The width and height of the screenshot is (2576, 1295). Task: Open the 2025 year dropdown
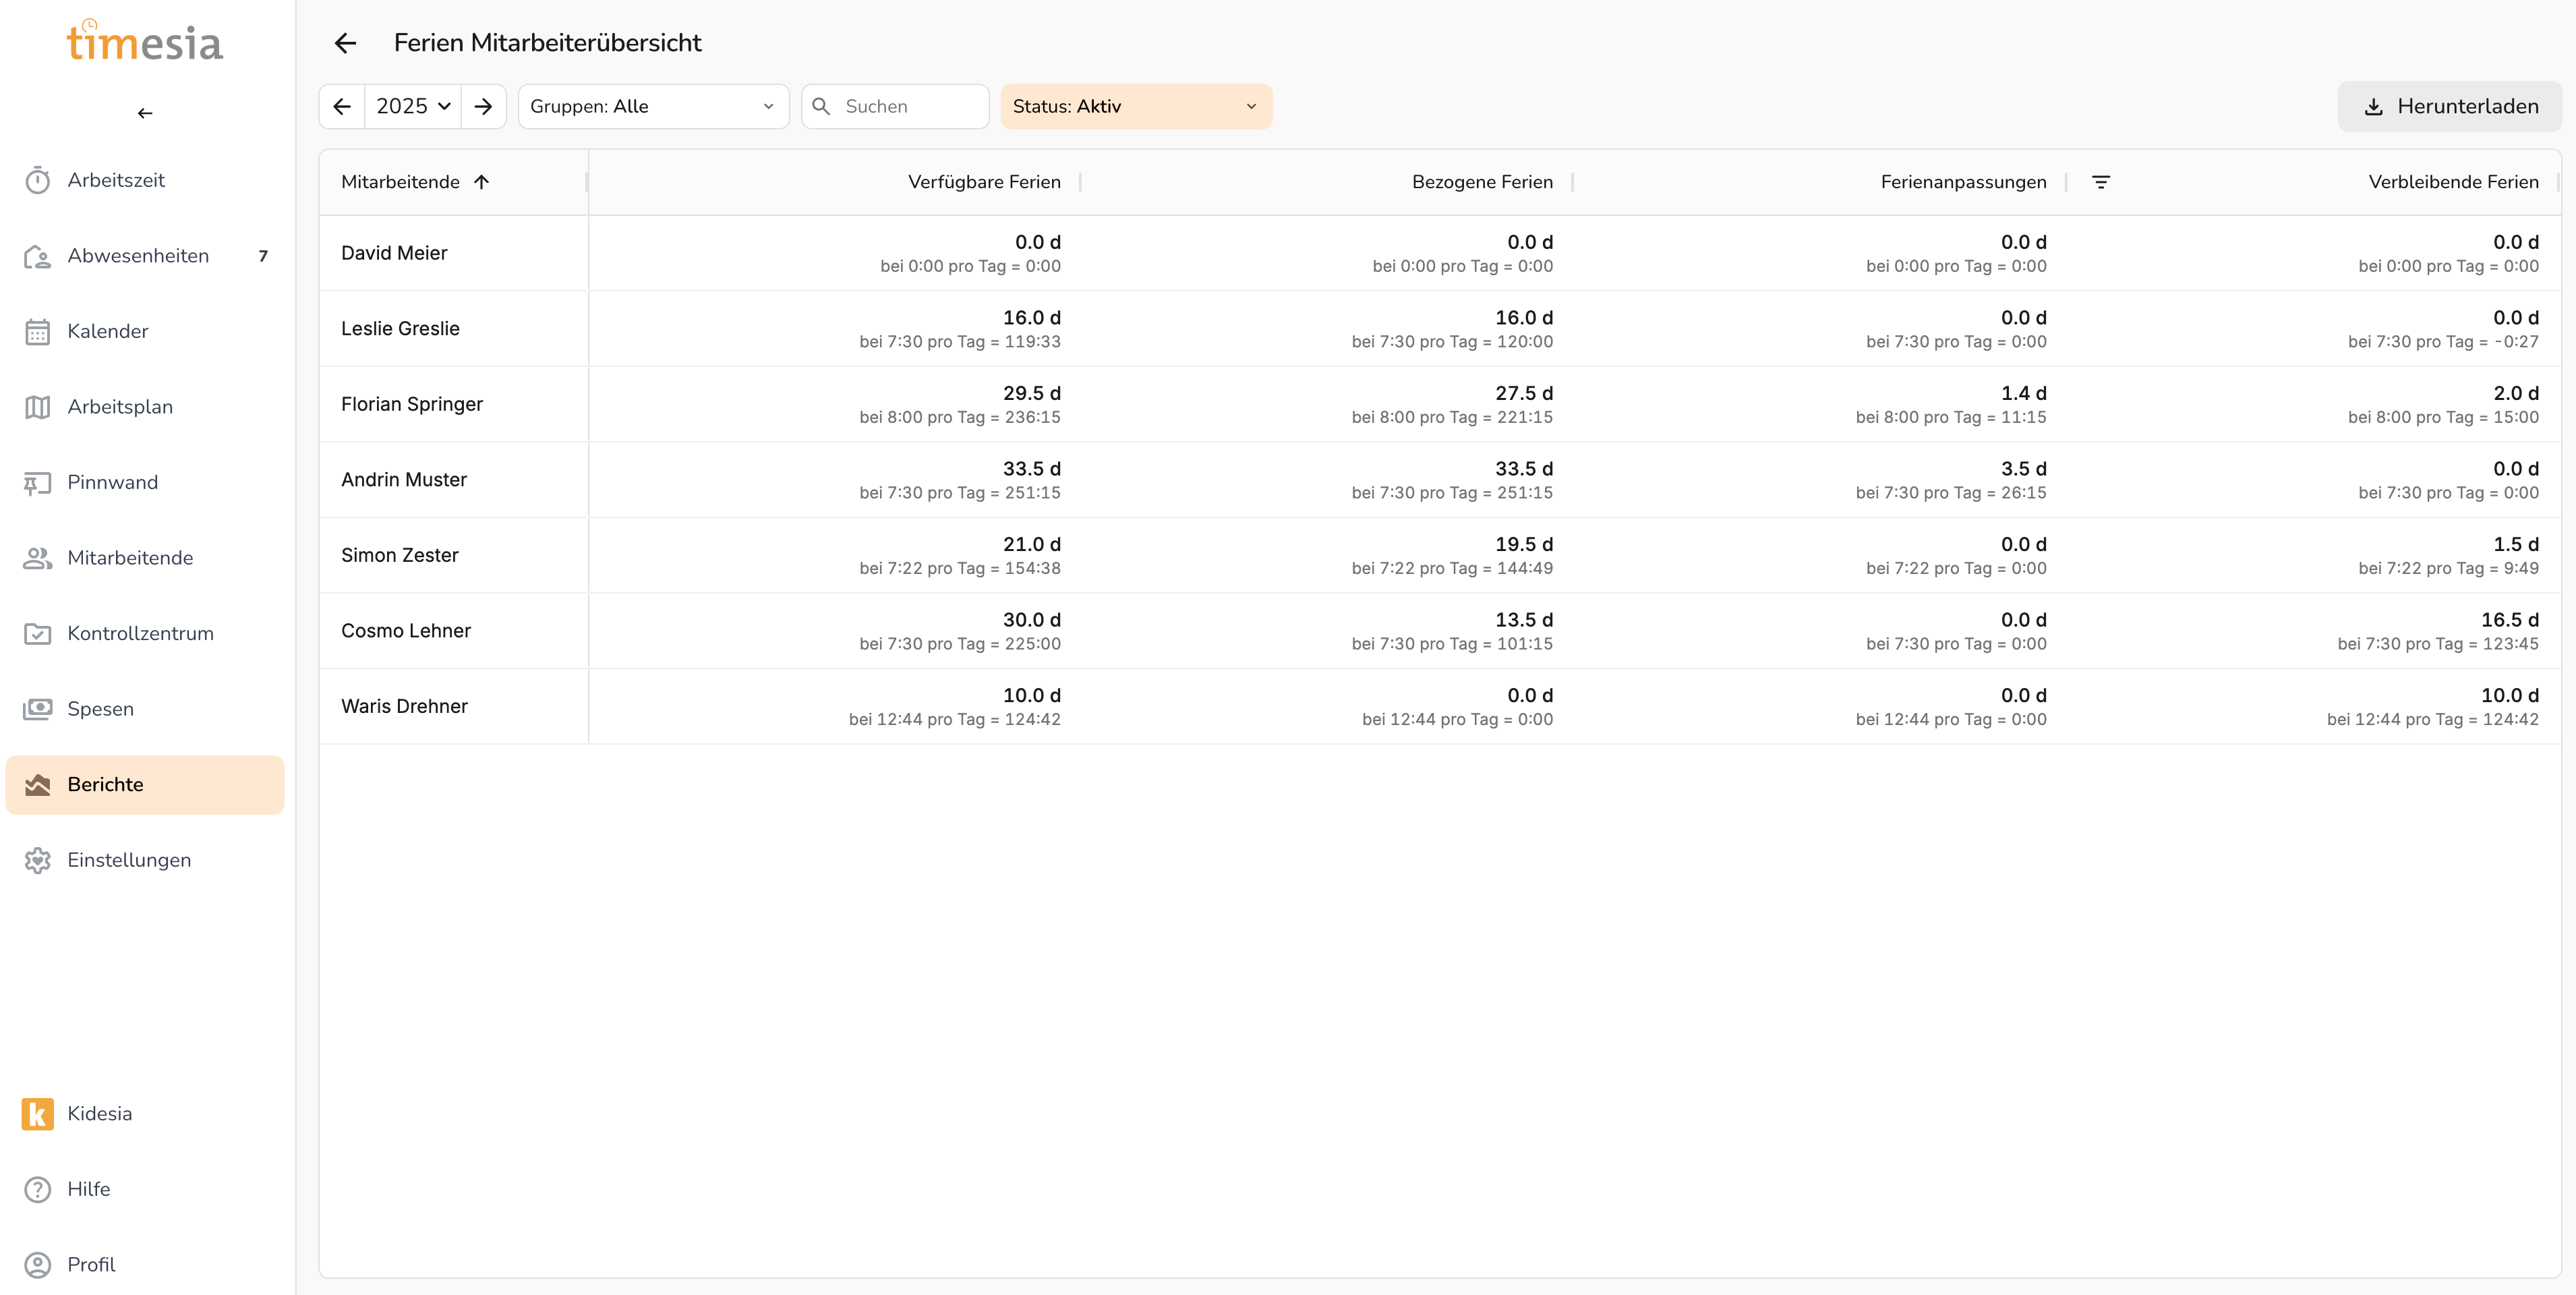413,106
